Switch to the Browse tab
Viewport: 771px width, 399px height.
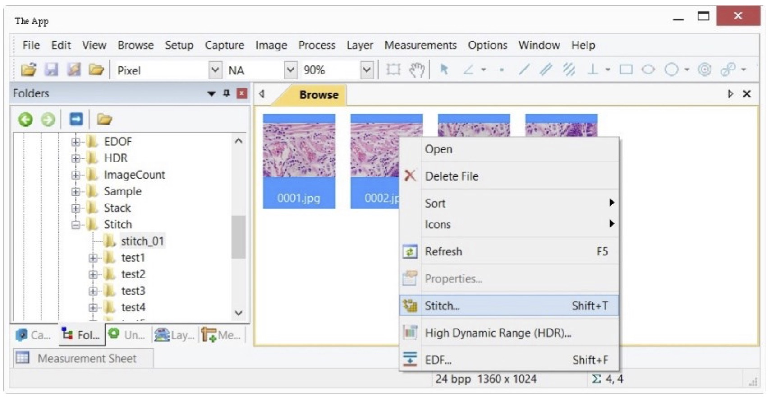(318, 95)
